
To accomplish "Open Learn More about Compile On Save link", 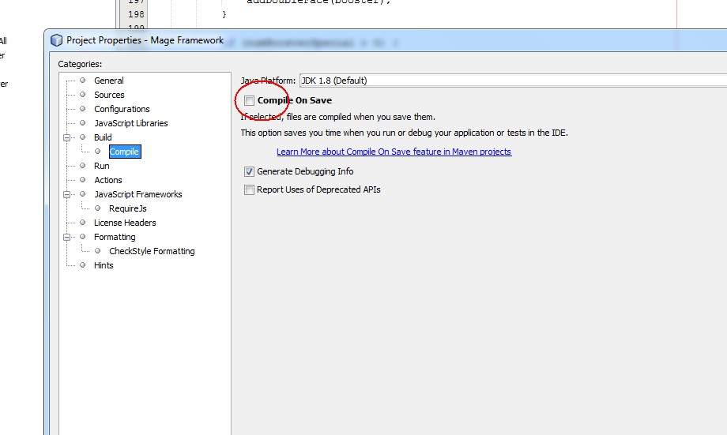I will coord(394,152).
